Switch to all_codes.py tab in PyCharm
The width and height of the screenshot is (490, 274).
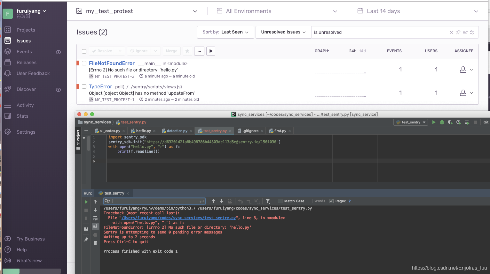coord(110,131)
